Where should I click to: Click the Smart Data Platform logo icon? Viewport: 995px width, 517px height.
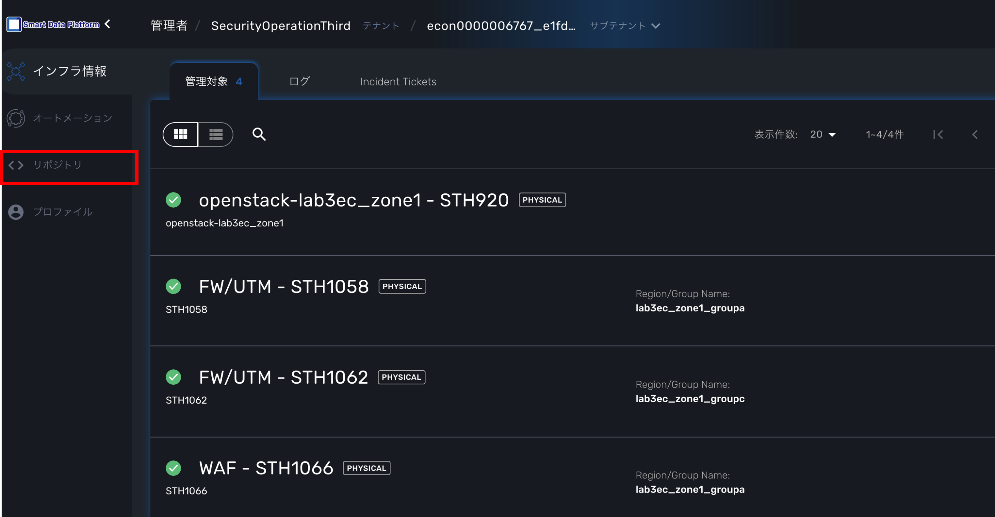click(14, 24)
